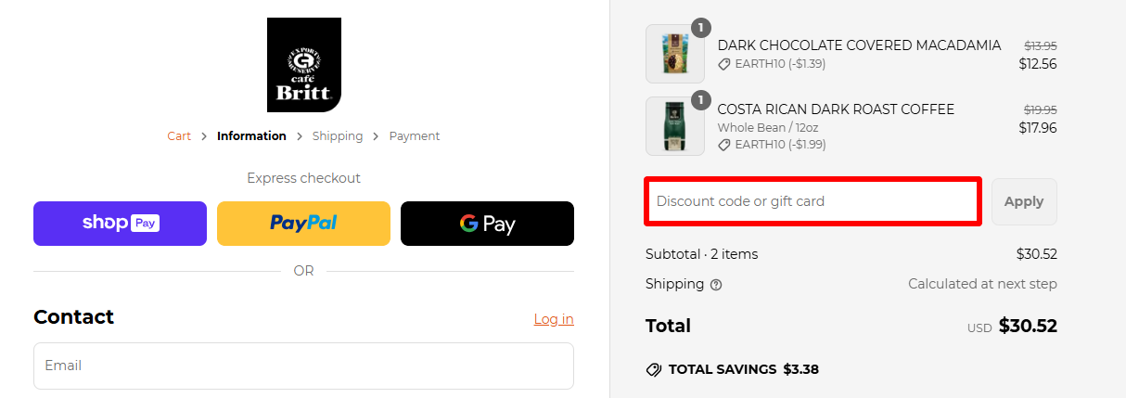Viewport: 1126px width, 398px height.
Task: Click the discount code or gift card field
Action: (x=813, y=201)
